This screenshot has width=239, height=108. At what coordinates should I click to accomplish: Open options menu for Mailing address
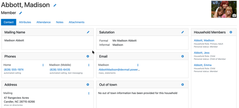89,93
